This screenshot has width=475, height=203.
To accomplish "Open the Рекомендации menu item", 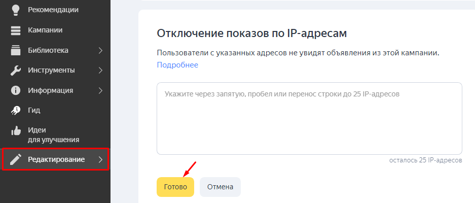I will [x=53, y=10].
